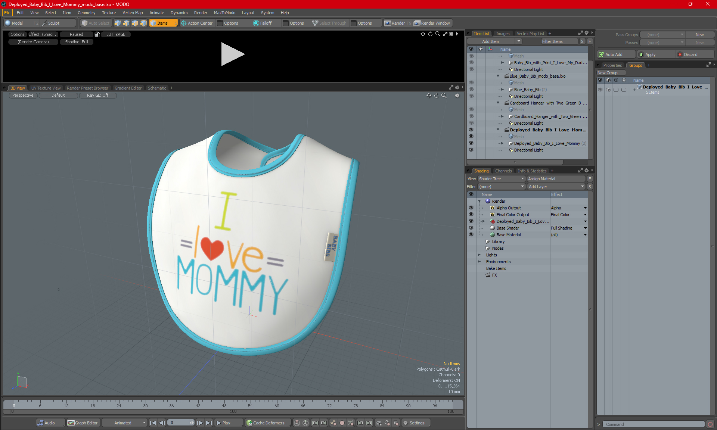This screenshot has width=717, height=430.
Task: Collapse the Cardboard_Hanger_with_Two_Green scene
Action: (x=498, y=103)
